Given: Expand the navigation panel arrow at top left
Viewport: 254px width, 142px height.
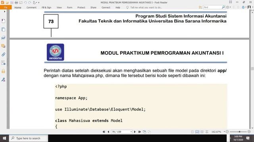Looking at the screenshot, I should pos(4,11).
